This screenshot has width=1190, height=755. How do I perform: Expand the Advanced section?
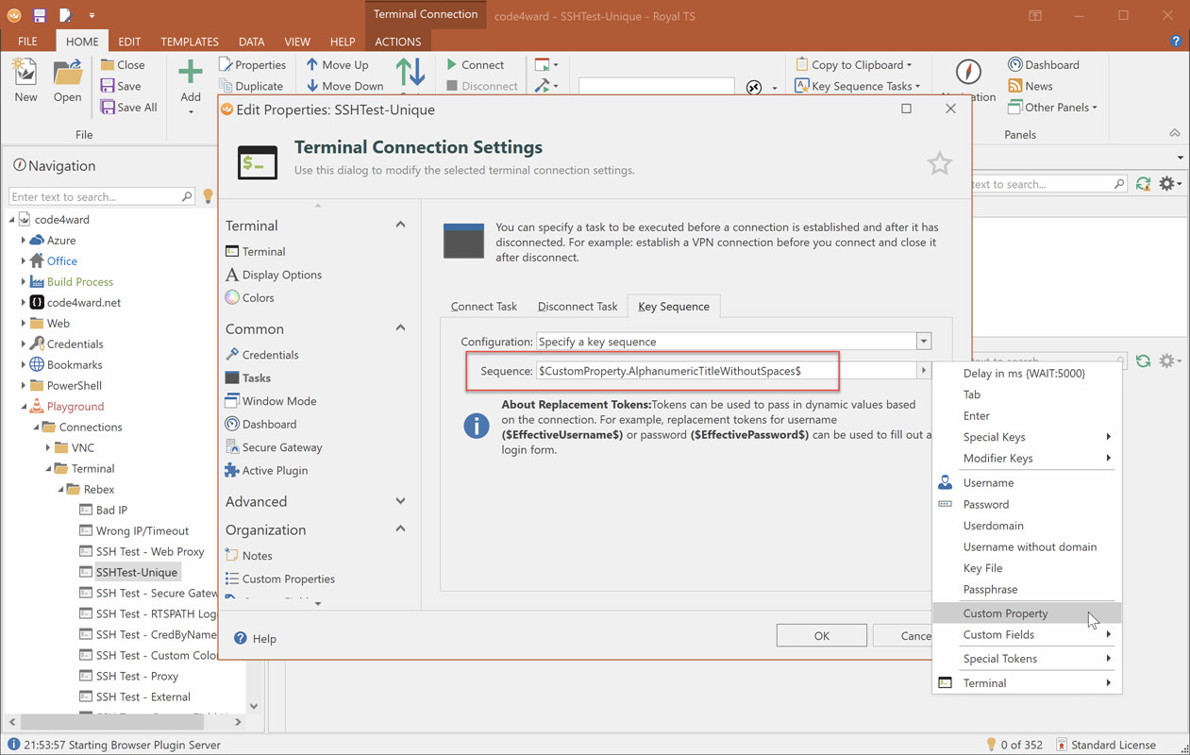(x=400, y=501)
